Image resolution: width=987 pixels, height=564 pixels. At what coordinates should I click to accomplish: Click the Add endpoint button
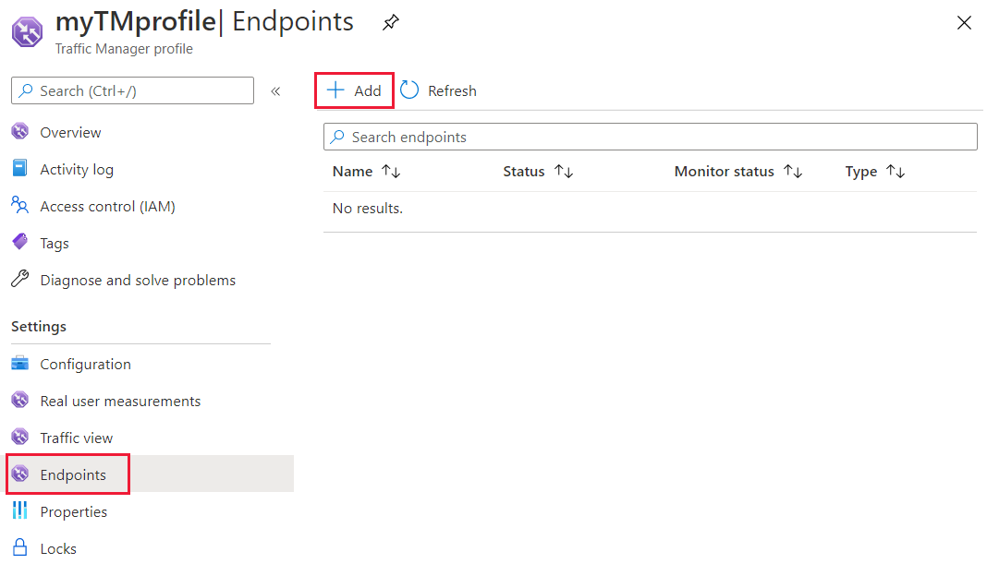[355, 90]
